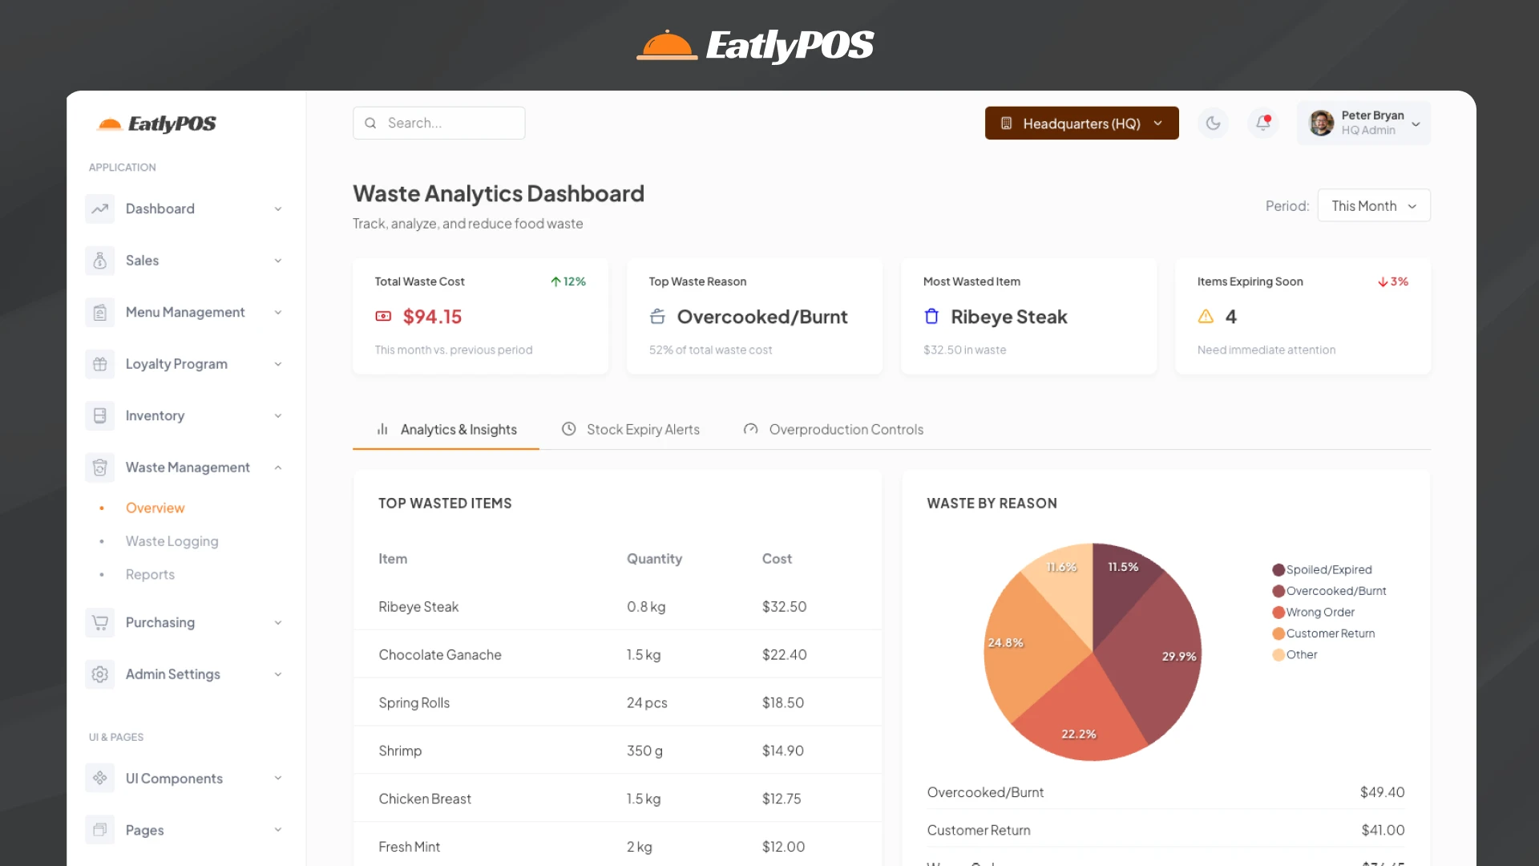Click the Waste Management bin icon
The width and height of the screenshot is (1539, 866).
[99, 467]
